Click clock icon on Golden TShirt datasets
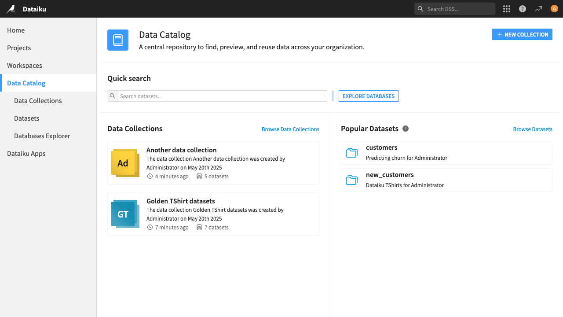Screen dimensions: 563x317 [x=150, y=227]
